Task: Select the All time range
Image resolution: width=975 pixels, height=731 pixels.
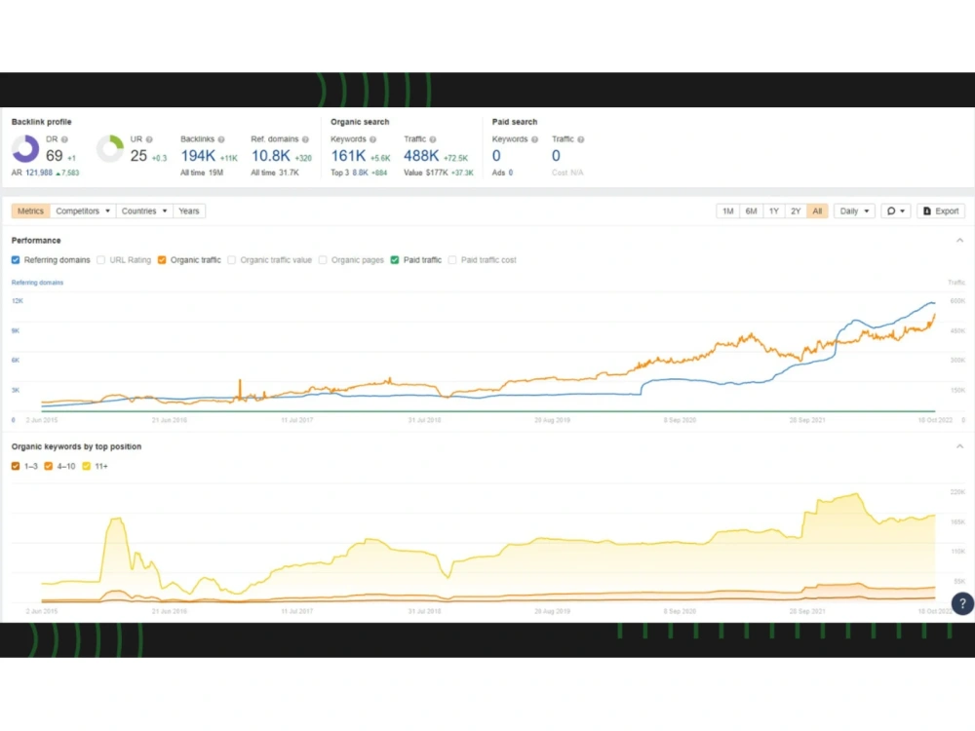Action: 817,212
